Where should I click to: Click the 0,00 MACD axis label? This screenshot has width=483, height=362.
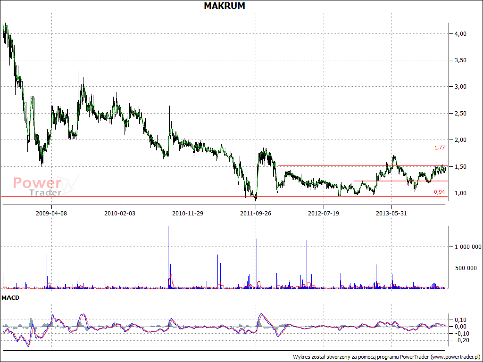[460, 327]
